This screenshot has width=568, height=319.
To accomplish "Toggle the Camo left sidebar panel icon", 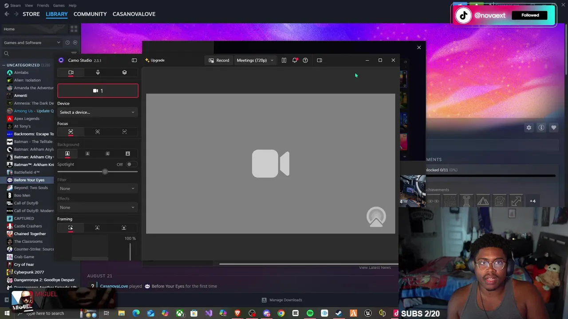I will (x=134, y=60).
